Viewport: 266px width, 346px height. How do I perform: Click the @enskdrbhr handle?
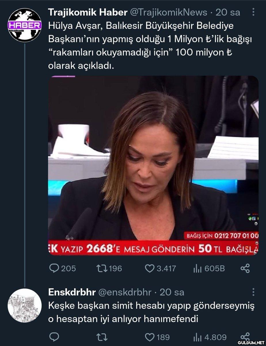click(125, 292)
